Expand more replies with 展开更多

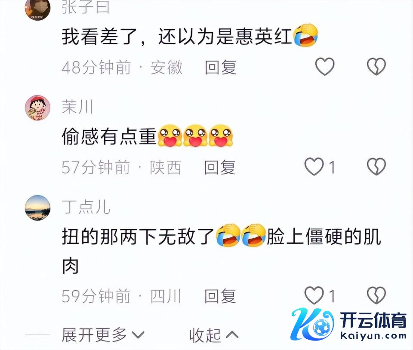tap(103, 335)
